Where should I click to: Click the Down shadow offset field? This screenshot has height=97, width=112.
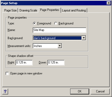coord(56,62)
